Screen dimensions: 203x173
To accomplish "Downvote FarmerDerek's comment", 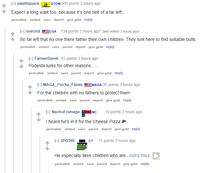I will tap(21, 66).
